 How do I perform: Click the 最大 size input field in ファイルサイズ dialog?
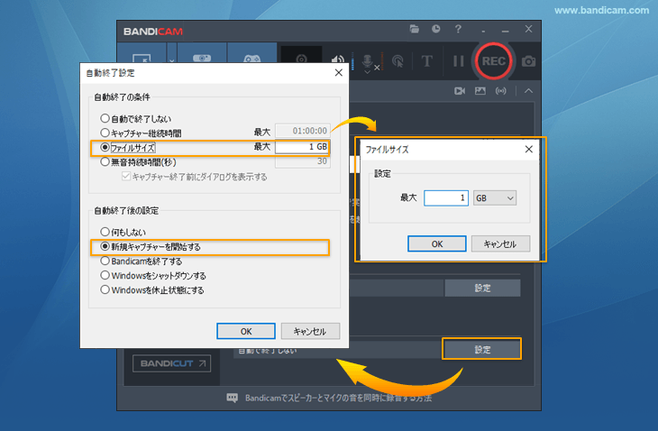445,197
